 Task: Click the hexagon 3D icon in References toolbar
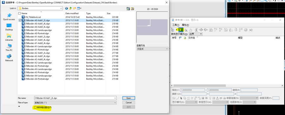(246, 30)
